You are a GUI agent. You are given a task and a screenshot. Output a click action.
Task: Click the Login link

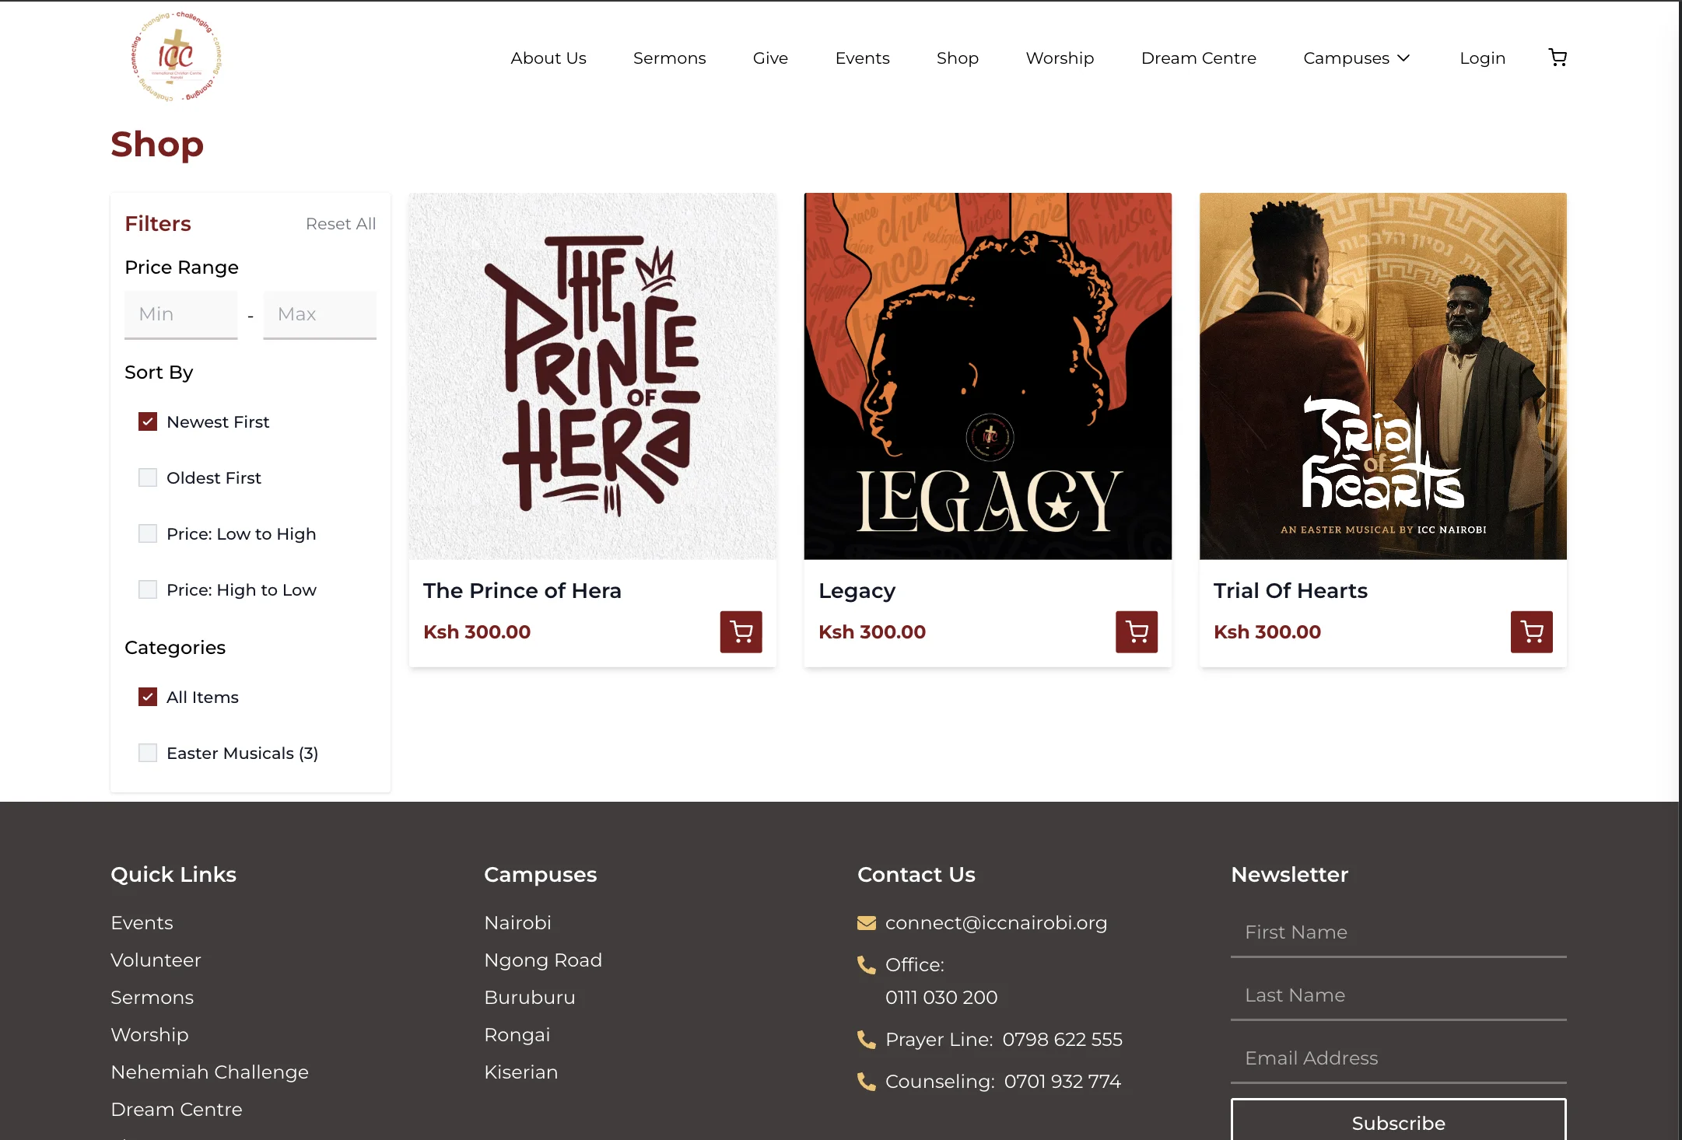coord(1482,58)
